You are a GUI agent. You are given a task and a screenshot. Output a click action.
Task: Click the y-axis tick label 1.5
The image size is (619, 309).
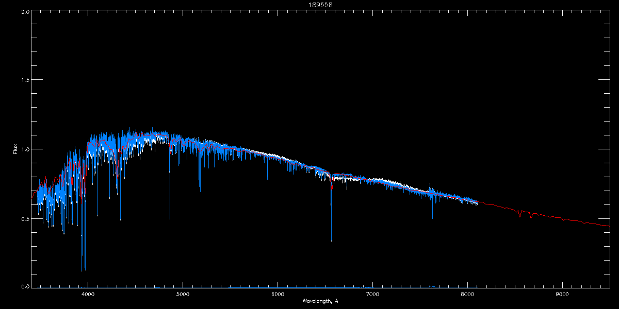point(25,80)
